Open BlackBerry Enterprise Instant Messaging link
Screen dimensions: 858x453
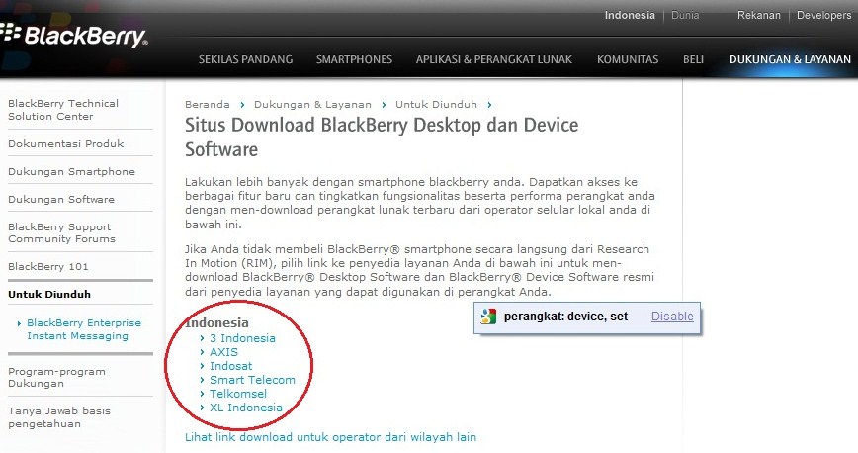[x=84, y=329]
